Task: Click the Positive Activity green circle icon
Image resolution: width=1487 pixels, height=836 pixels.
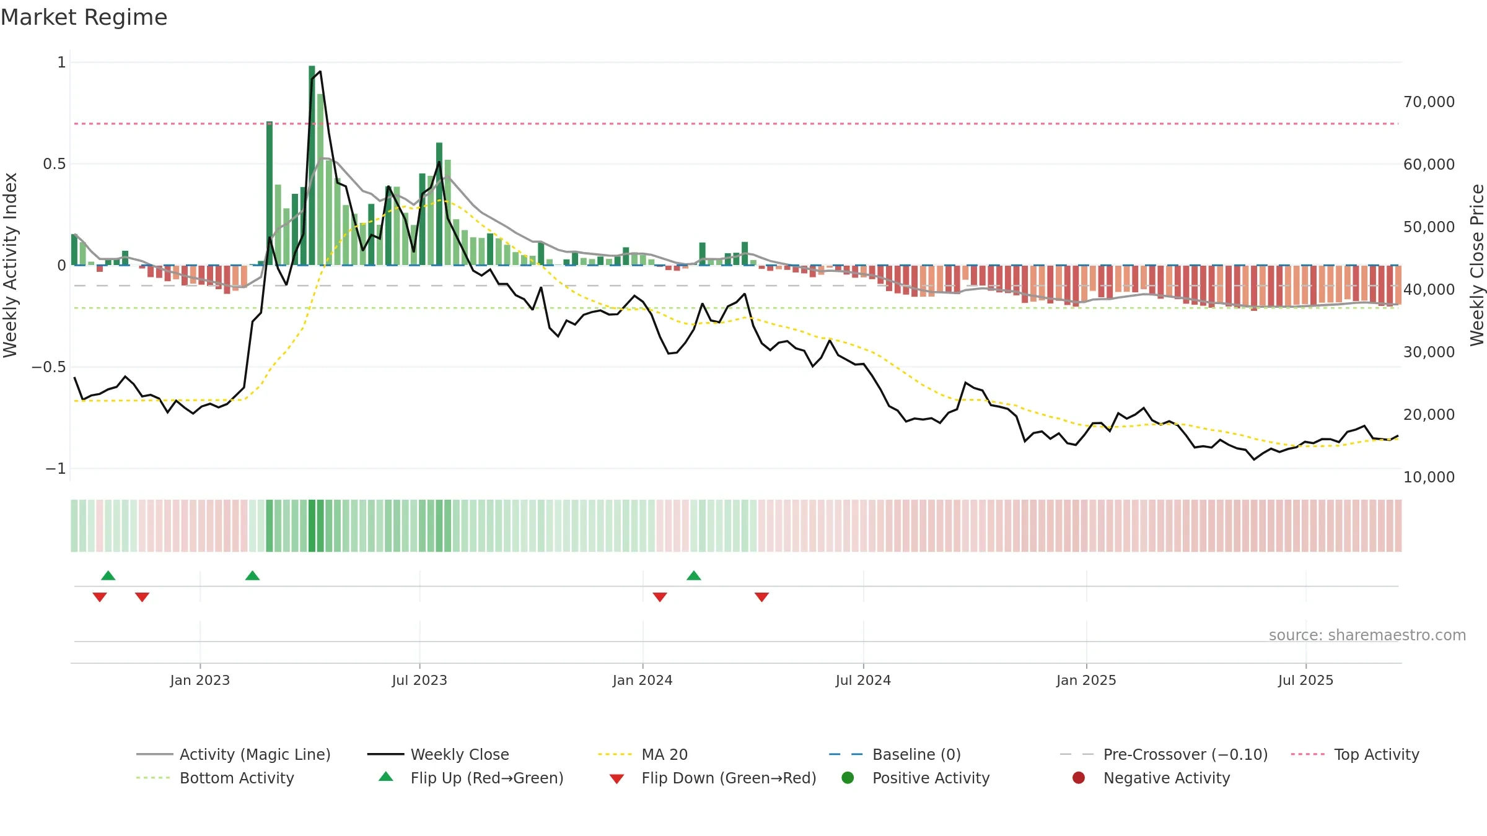Action: coord(848,777)
